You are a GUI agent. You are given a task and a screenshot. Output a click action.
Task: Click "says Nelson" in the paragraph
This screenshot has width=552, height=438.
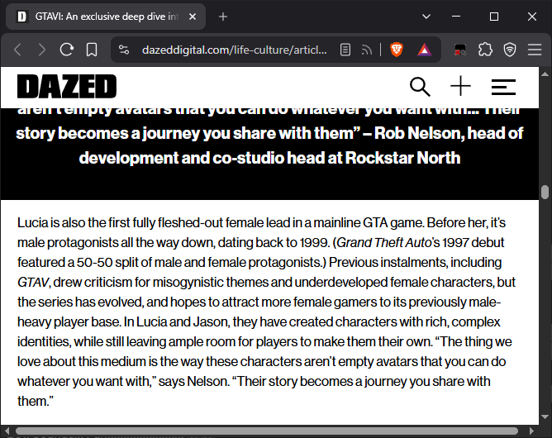coord(193,381)
